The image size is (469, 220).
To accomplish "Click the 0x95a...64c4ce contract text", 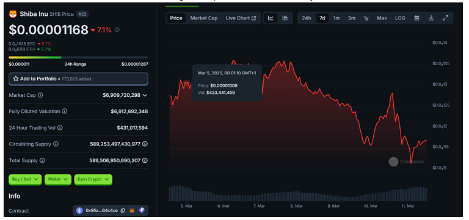I will 102,210.
